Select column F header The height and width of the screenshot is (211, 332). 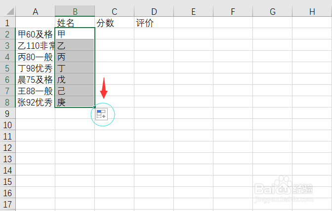233,11
